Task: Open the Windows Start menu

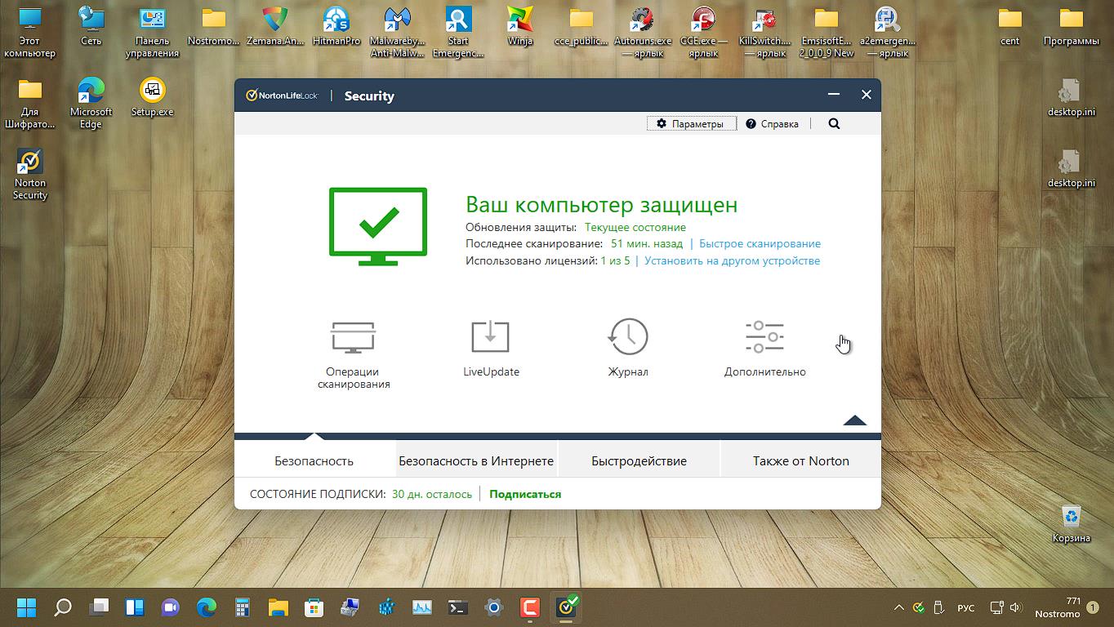Action: pos(27,607)
